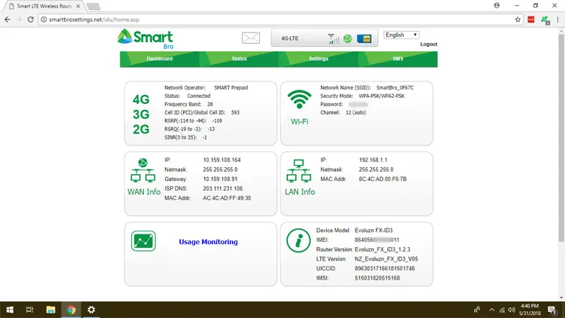Select the Smart LTE Wireless Router browser tab
The height and width of the screenshot is (318, 565).
44,6
